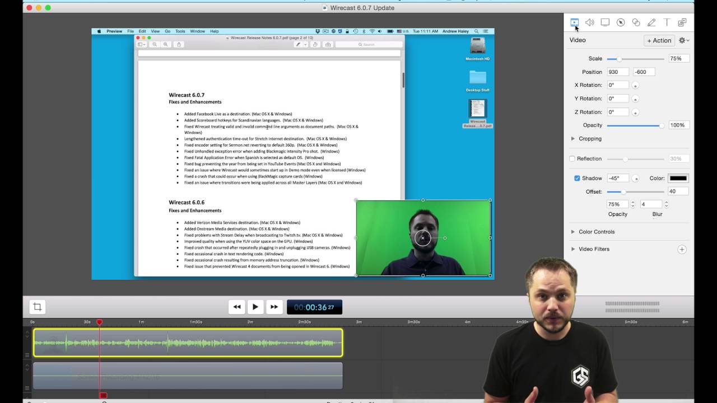Open the Media Library tab icon
Screen dimensions: 717x403
(x=682, y=22)
